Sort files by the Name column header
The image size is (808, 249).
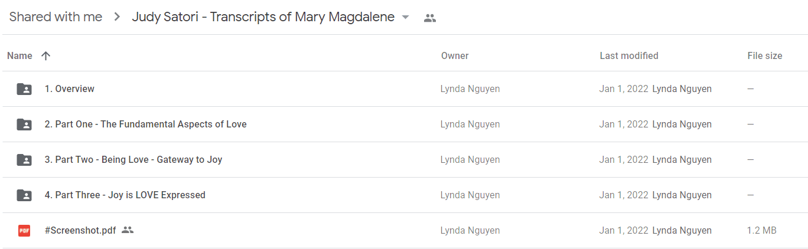[19, 55]
